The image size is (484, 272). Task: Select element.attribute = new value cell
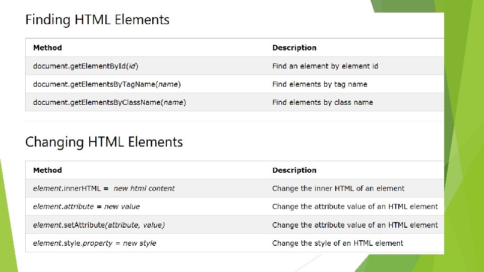click(x=86, y=207)
